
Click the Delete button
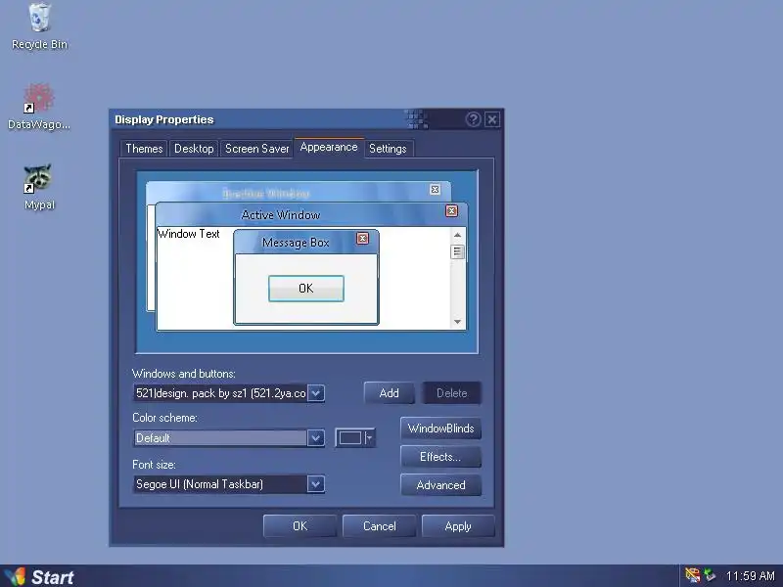click(x=452, y=393)
